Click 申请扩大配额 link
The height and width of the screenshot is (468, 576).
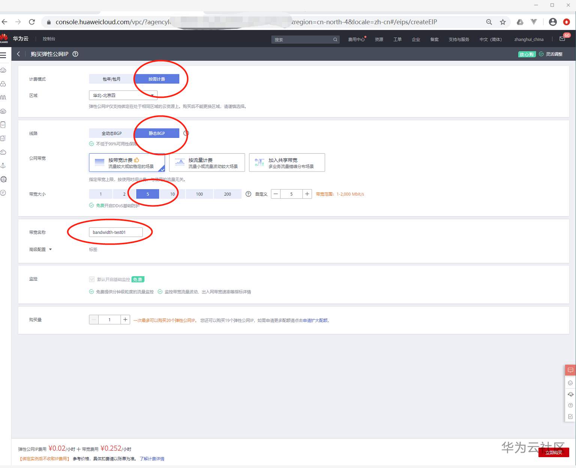315,320
